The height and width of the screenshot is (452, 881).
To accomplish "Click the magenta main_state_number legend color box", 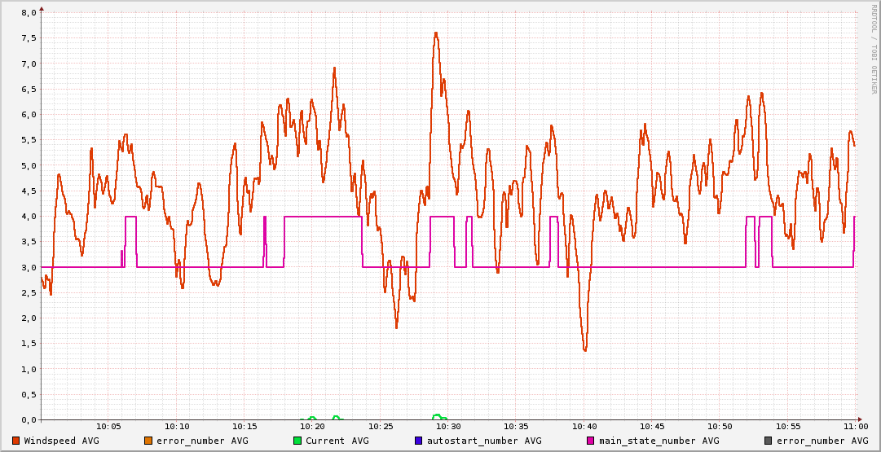I will pos(591,441).
